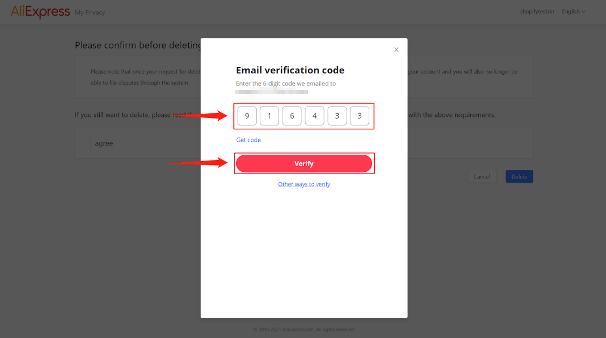Image resolution: width=606 pixels, height=338 pixels.
Task: Click the Email verification code heading
Action: [290, 70]
